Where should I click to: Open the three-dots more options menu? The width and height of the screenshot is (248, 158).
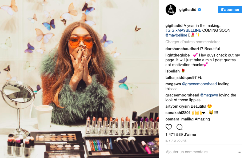[239, 152]
